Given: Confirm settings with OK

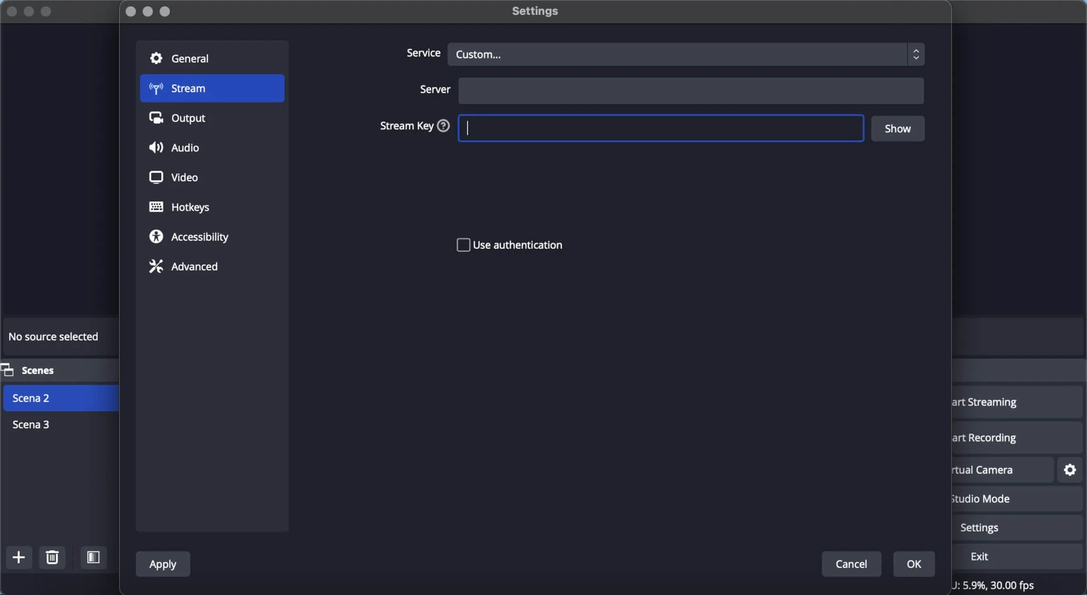Looking at the screenshot, I should (914, 564).
